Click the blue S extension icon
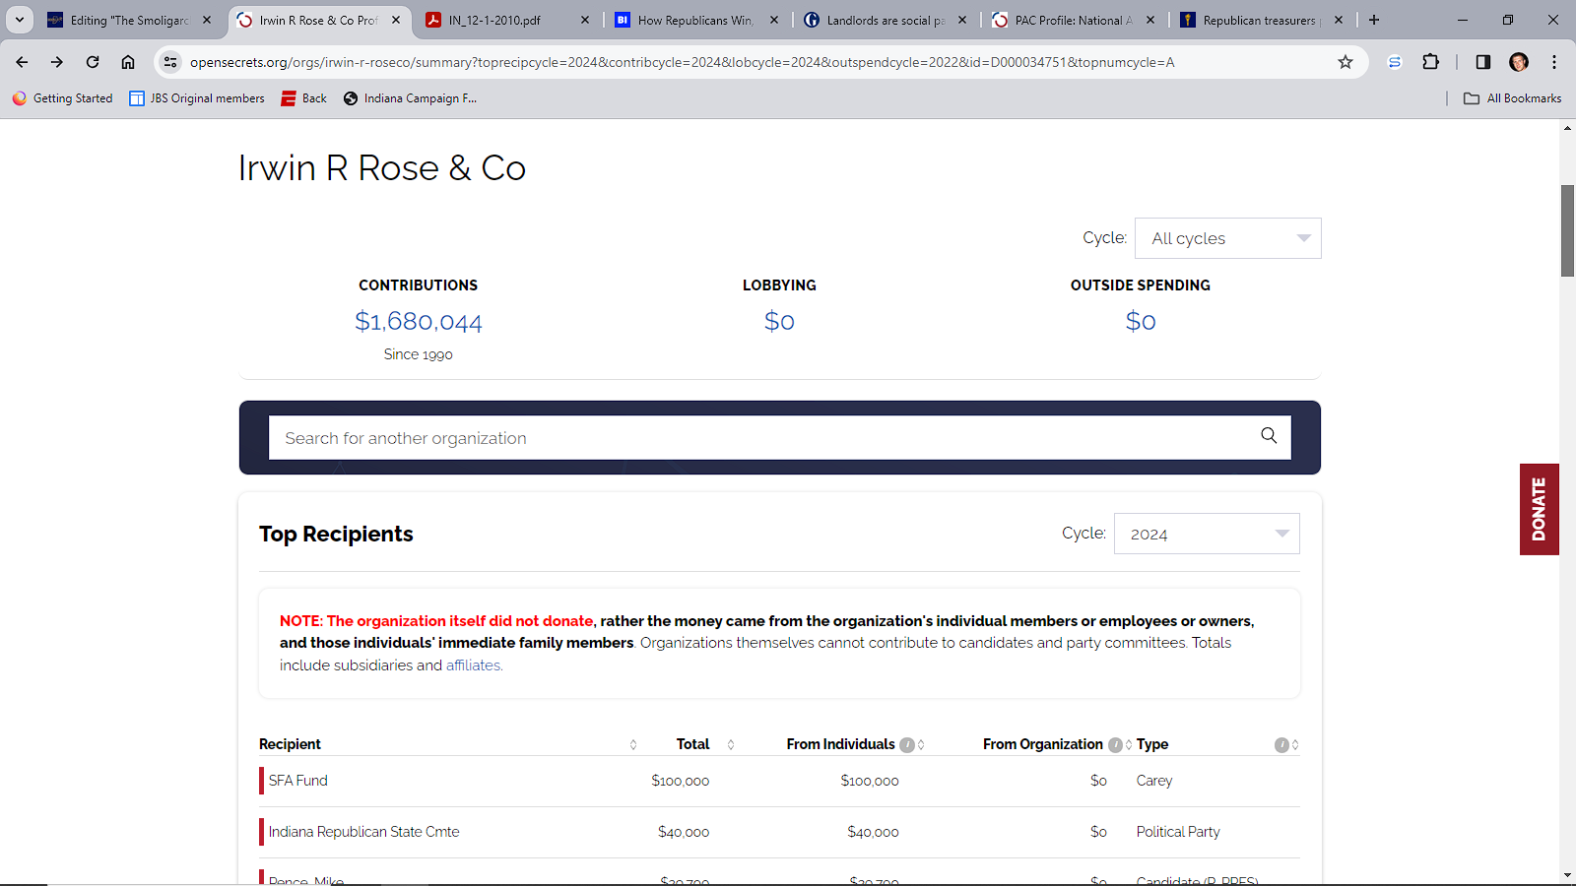Image resolution: width=1576 pixels, height=886 pixels. tap(1395, 62)
